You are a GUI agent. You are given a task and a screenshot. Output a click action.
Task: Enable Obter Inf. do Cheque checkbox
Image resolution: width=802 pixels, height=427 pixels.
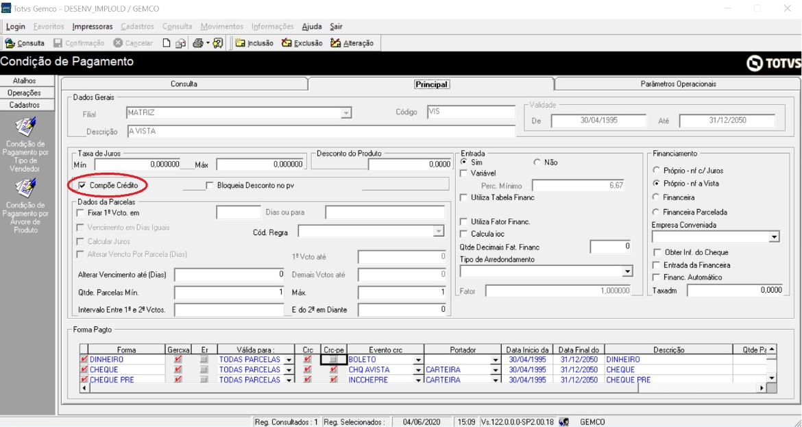click(x=657, y=253)
